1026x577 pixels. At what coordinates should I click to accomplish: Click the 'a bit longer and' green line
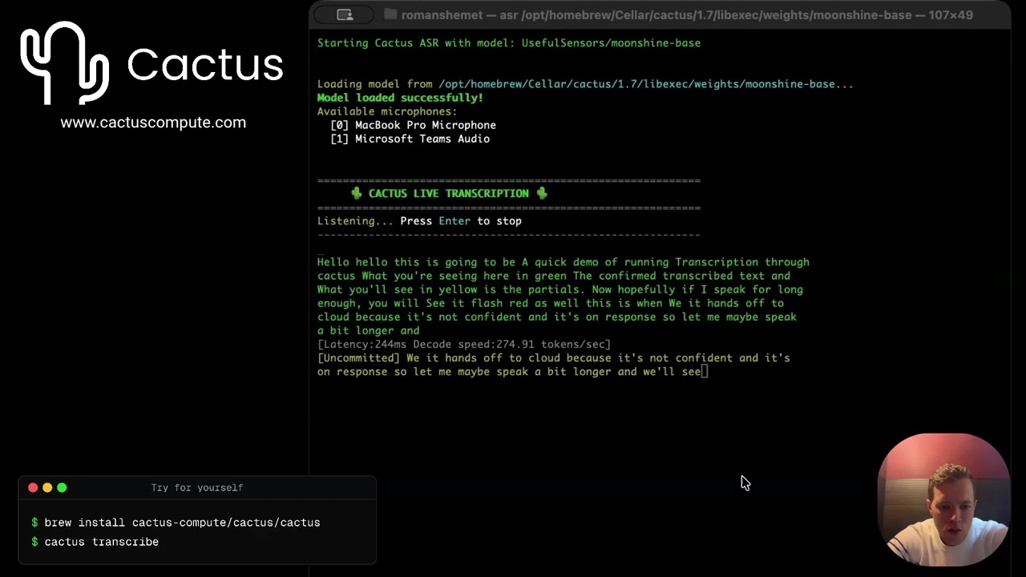click(369, 330)
